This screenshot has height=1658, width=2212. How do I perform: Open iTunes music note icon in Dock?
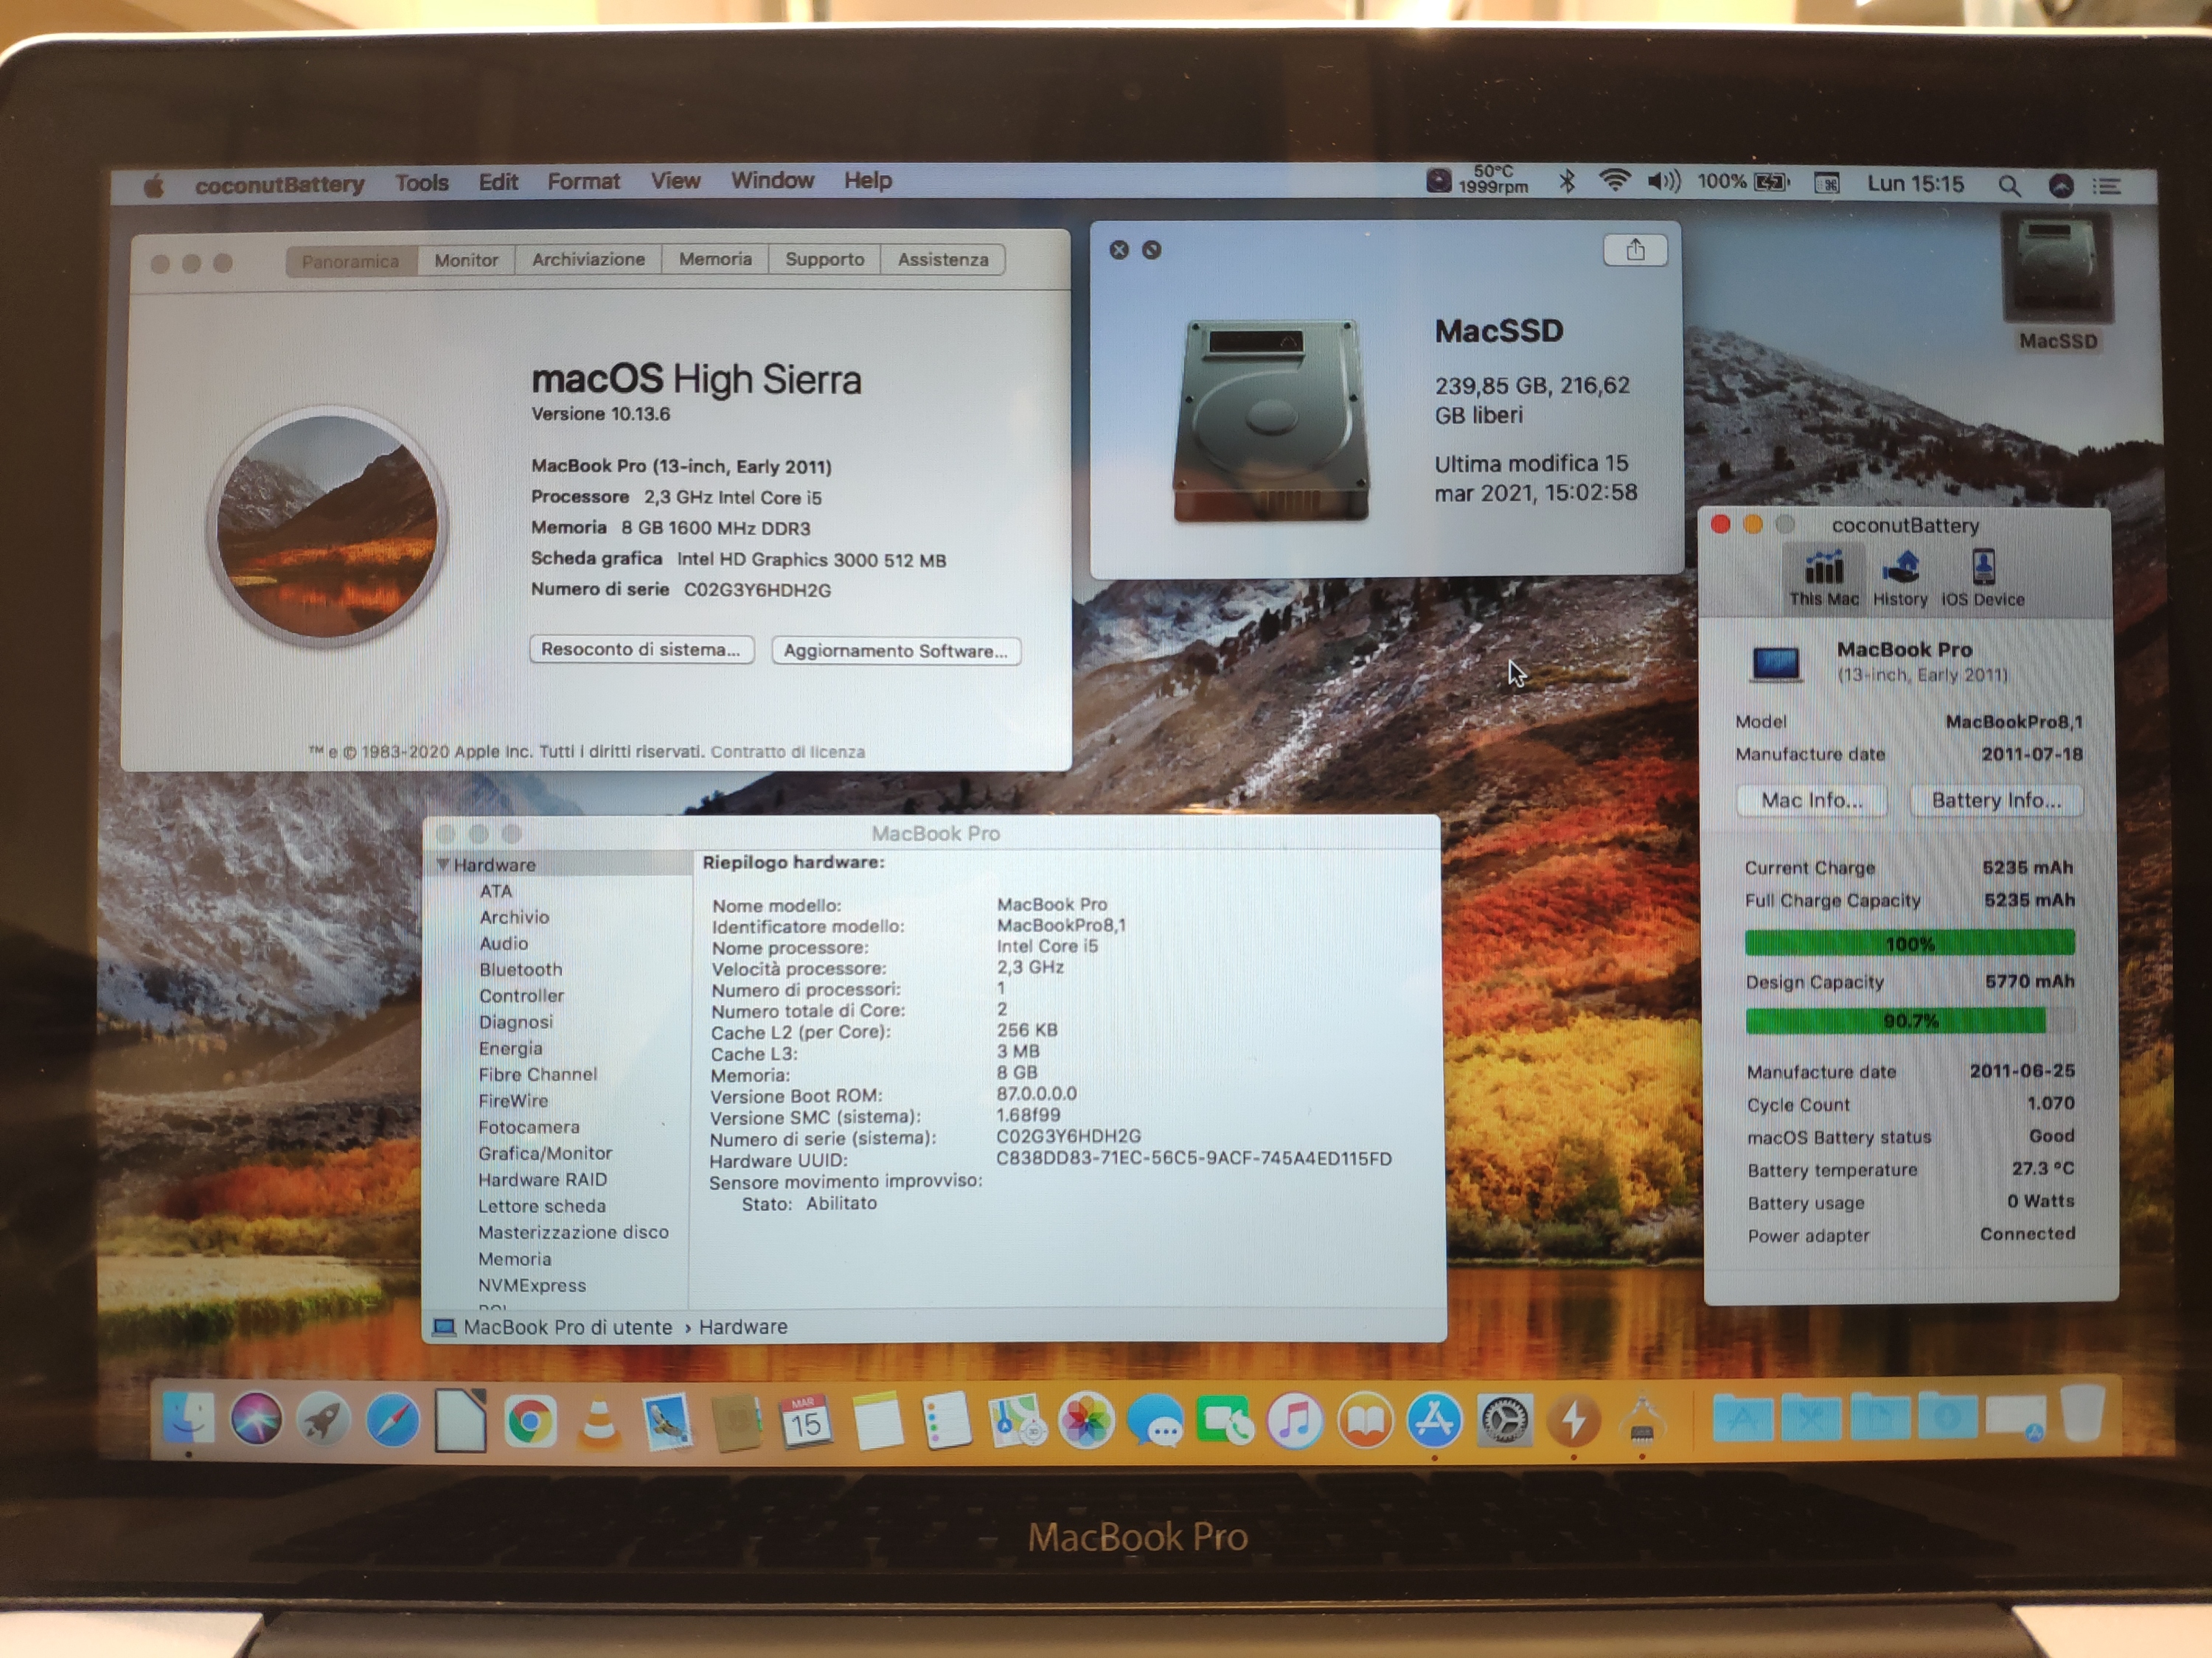1295,1420
